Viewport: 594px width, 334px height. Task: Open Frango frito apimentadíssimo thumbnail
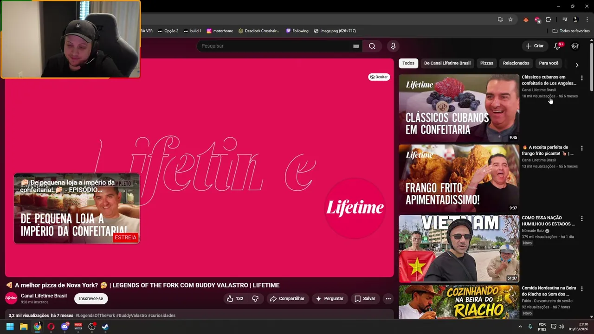(x=459, y=179)
